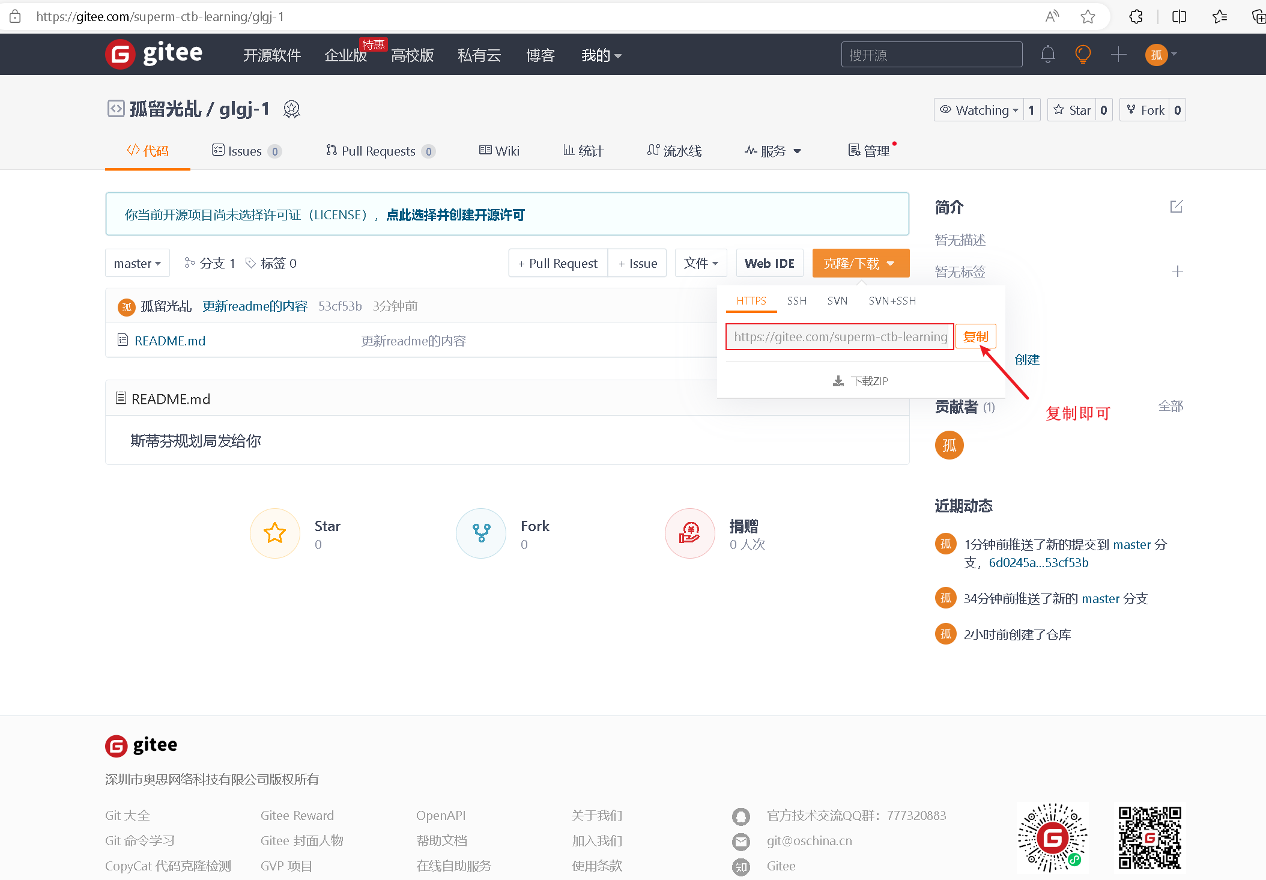Click the Fork button
Viewport: 1266px width, 880px height.
(1145, 110)
